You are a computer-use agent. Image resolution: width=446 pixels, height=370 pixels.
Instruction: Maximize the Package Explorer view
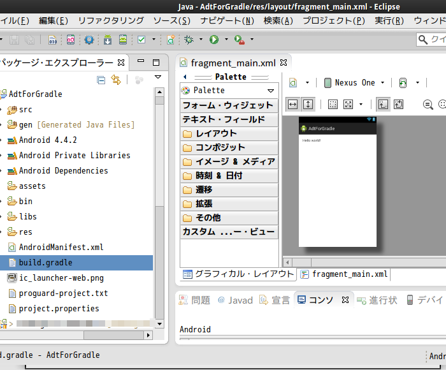pyautogui.click(x=156, y=63)
